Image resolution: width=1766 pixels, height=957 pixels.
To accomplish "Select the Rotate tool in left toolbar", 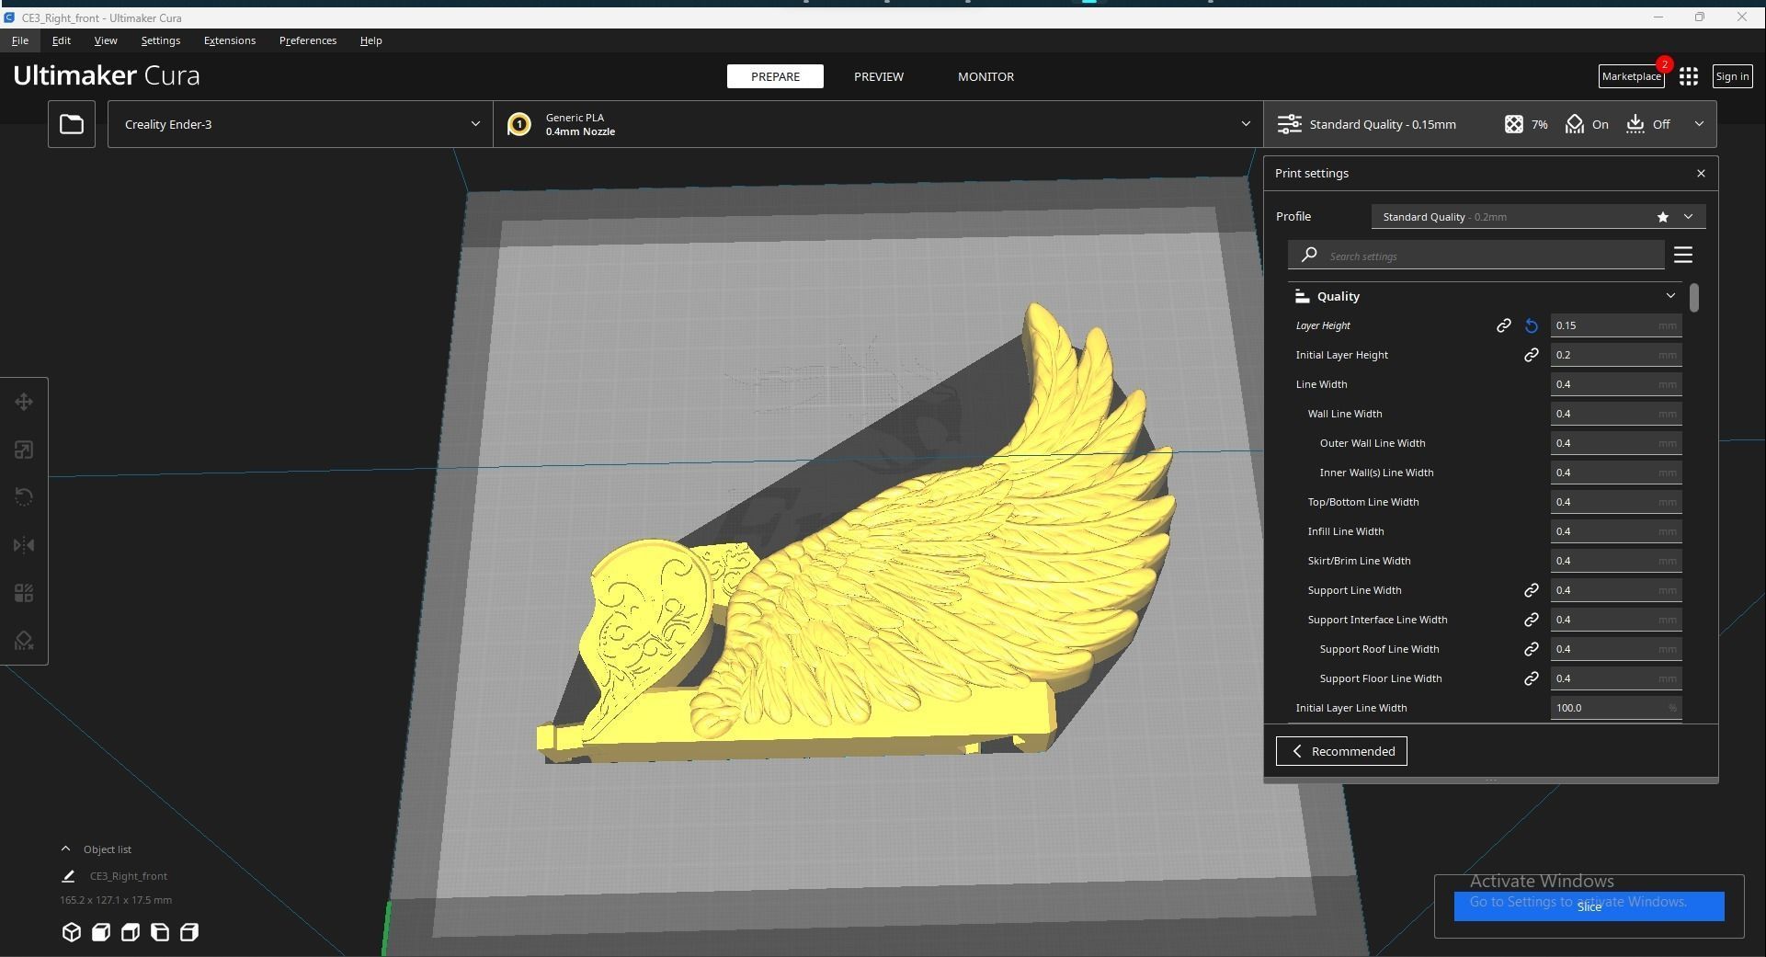I will [24, 497].
